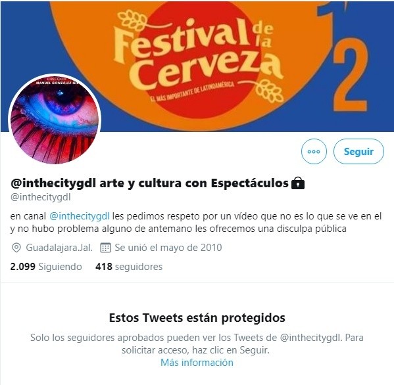Viewport: 394px width, 385px height.
Task: Click Se unió el mayo de 2010
Action: point(168,248)
